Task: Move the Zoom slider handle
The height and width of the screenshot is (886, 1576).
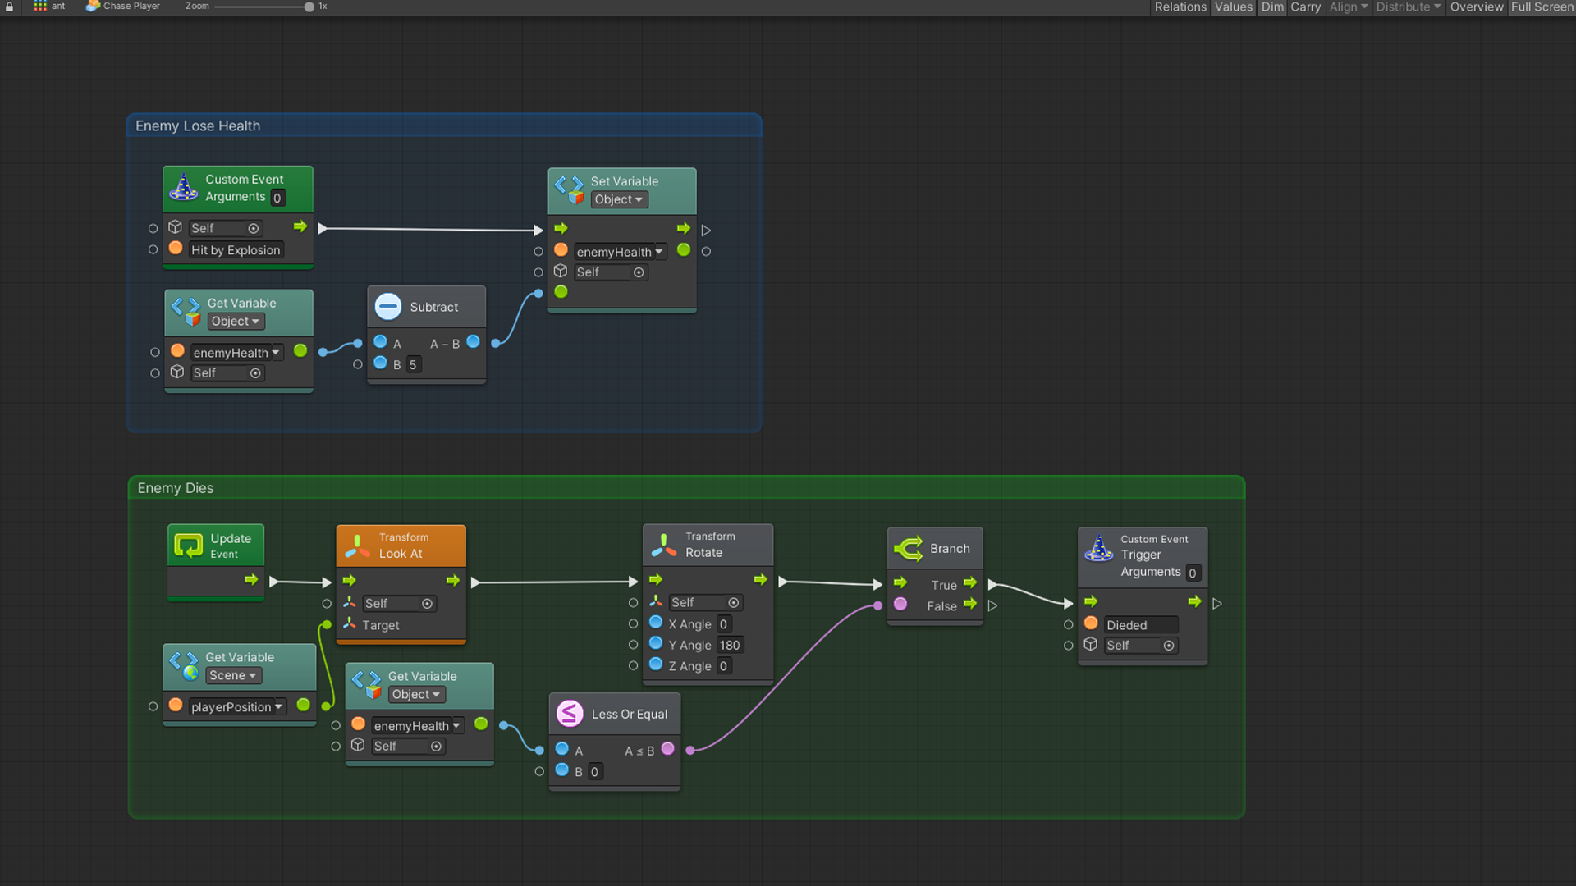Action: pyautogui.click(x=309, y=7)
